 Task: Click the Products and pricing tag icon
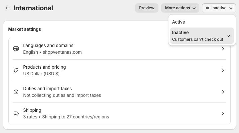click(x=16, y=70)
